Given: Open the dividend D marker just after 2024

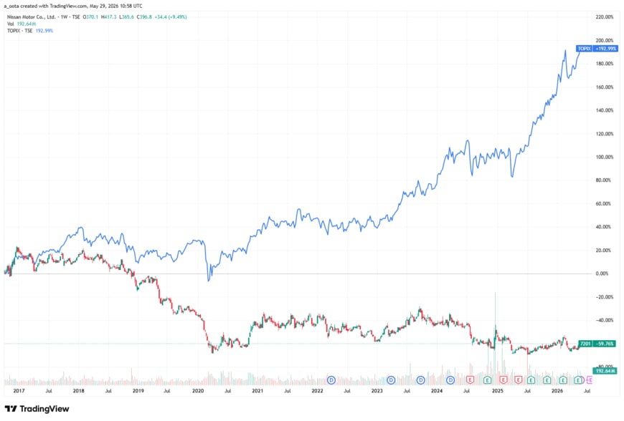Looking at the screenshot, I should click(x=450, y=380).
